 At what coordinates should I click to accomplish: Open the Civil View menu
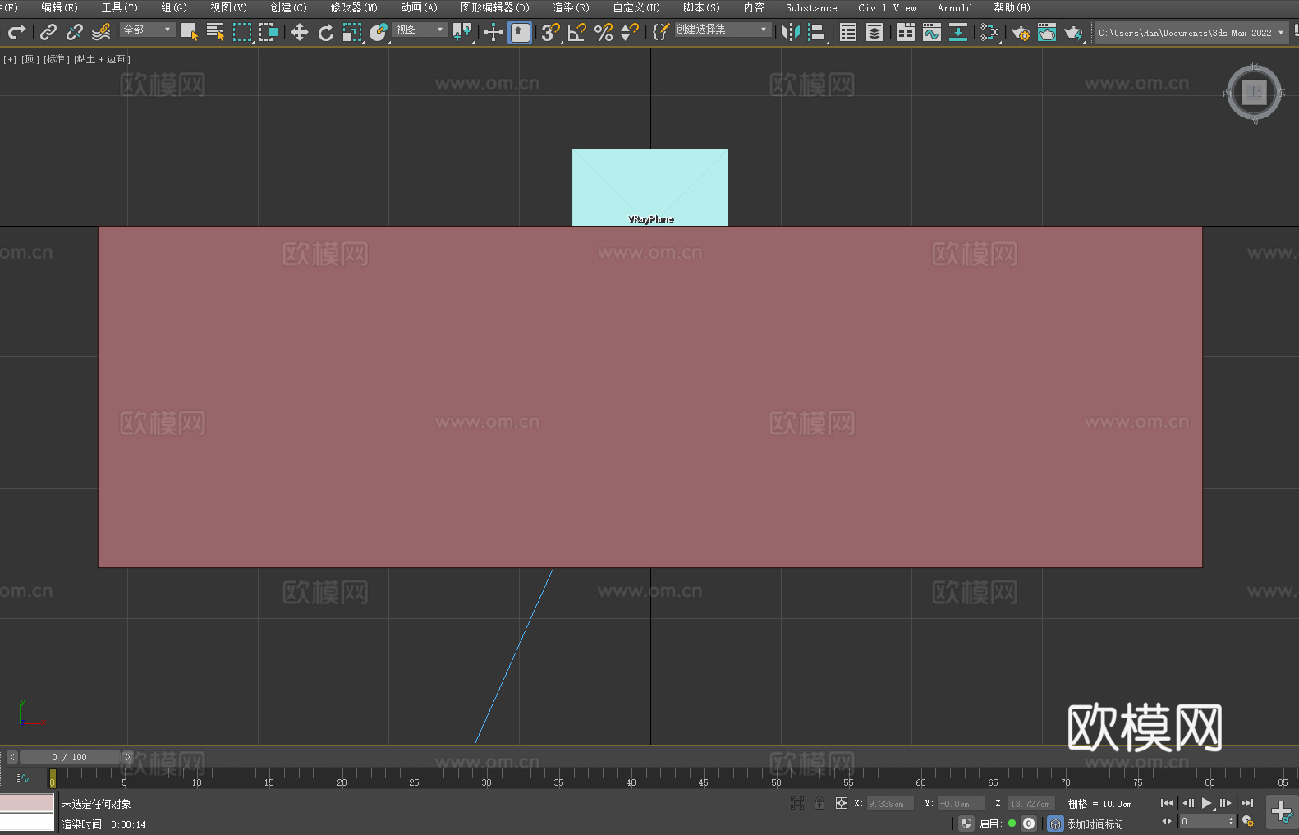(x=888, y=7)
